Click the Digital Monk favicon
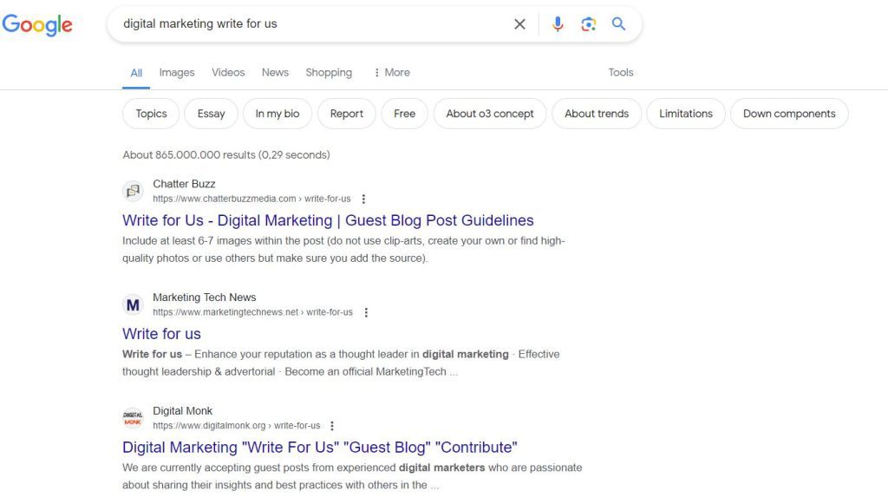888x497 pixels. (x=133, y=418)
